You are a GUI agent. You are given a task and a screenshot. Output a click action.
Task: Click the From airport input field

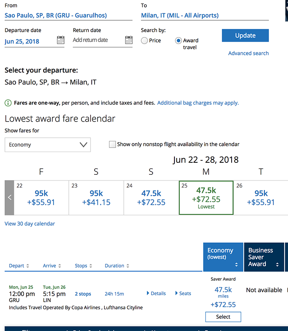click(68, 16)
